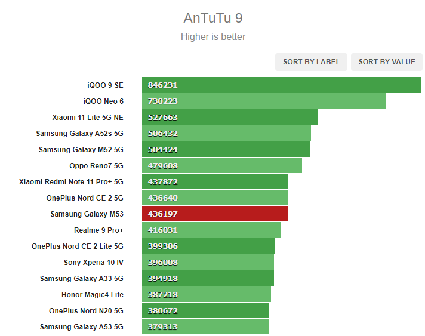425x336 pixels.
Task: Click the score value 436640
Action: [162, 198]
